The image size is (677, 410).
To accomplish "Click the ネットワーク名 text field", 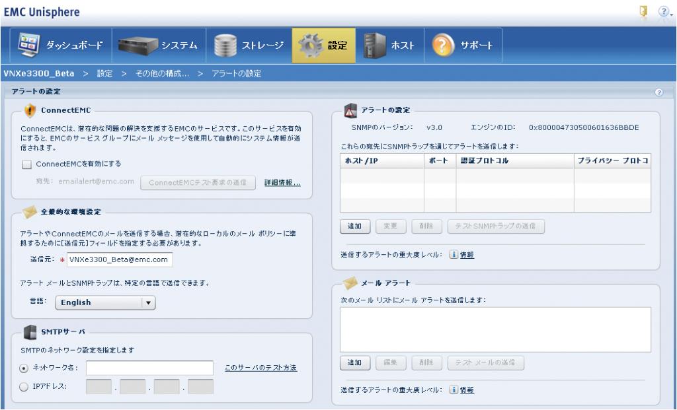I will pyautogui.click(x=149, y=368).
